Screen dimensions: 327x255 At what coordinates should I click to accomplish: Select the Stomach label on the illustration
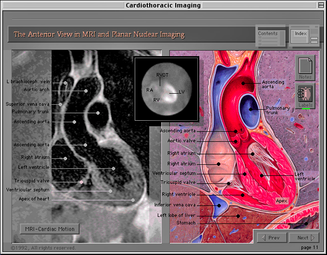[x=186, y=223]
